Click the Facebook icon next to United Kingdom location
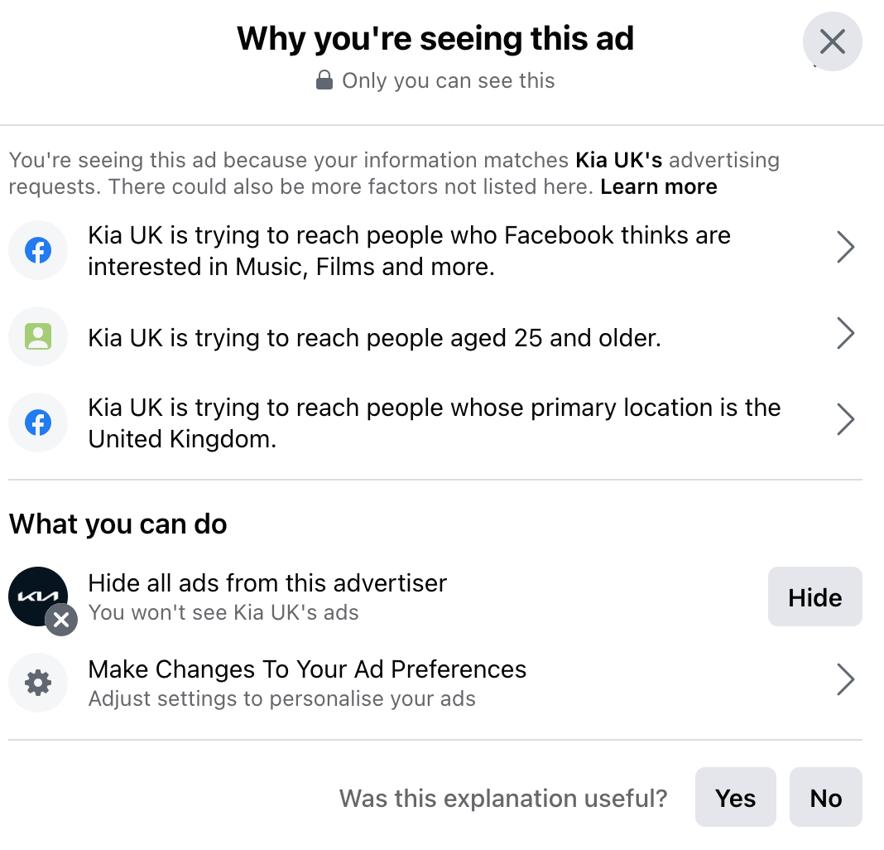The image size is (884, 850). 38,423
